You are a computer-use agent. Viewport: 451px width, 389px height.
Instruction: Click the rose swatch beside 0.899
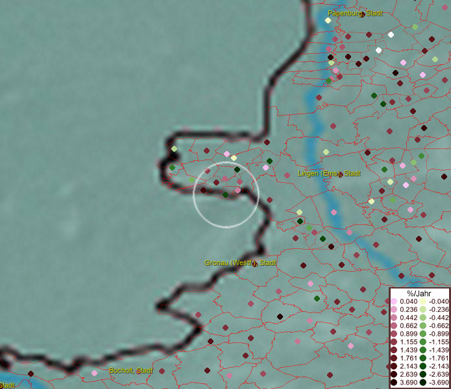point(394,334)
